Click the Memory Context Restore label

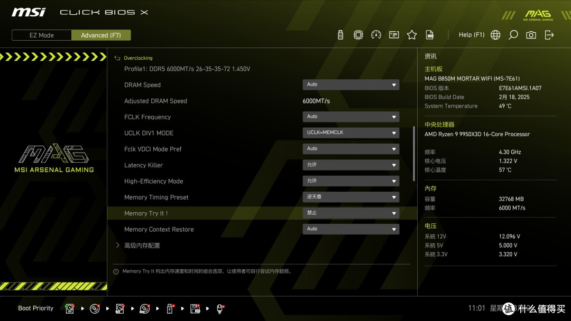(159, 229)
